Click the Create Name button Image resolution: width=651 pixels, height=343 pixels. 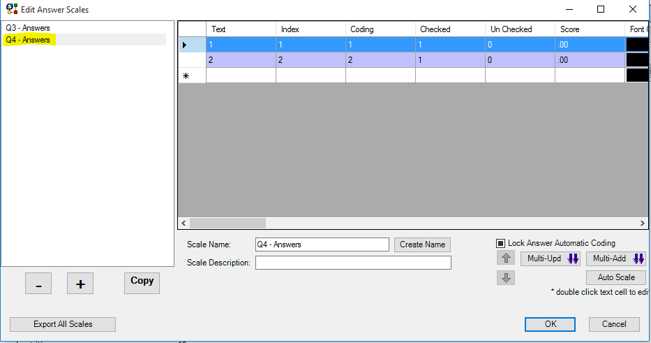[422, 245]
